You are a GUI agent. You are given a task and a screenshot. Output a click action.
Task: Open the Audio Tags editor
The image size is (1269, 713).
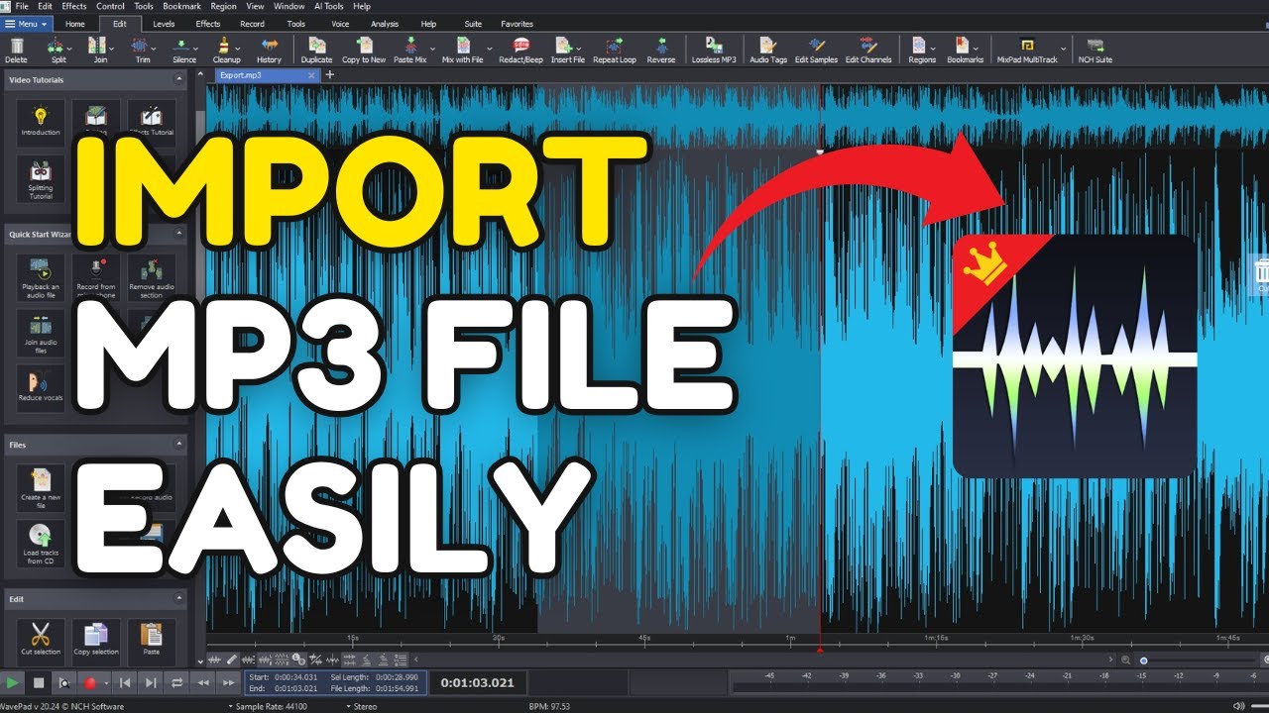[767, 50]
